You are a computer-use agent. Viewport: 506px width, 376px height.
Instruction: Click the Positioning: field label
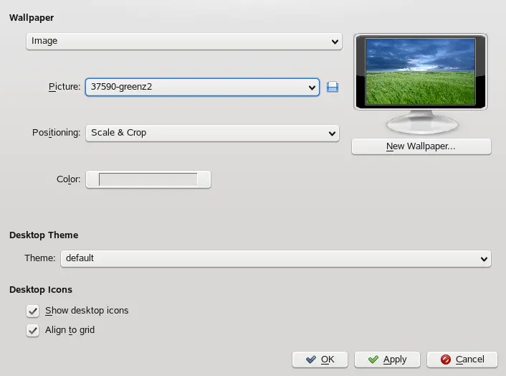point(56,133)
